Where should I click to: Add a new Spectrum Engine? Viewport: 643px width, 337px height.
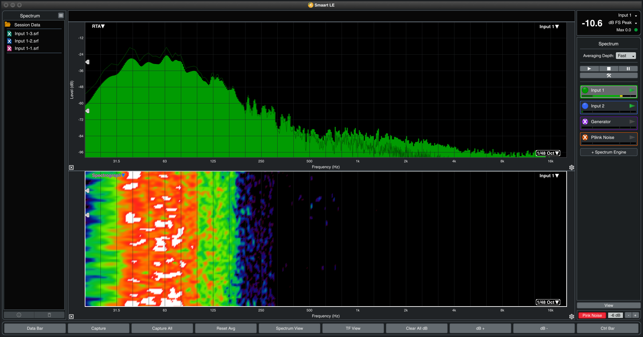[x=609, y=152]
